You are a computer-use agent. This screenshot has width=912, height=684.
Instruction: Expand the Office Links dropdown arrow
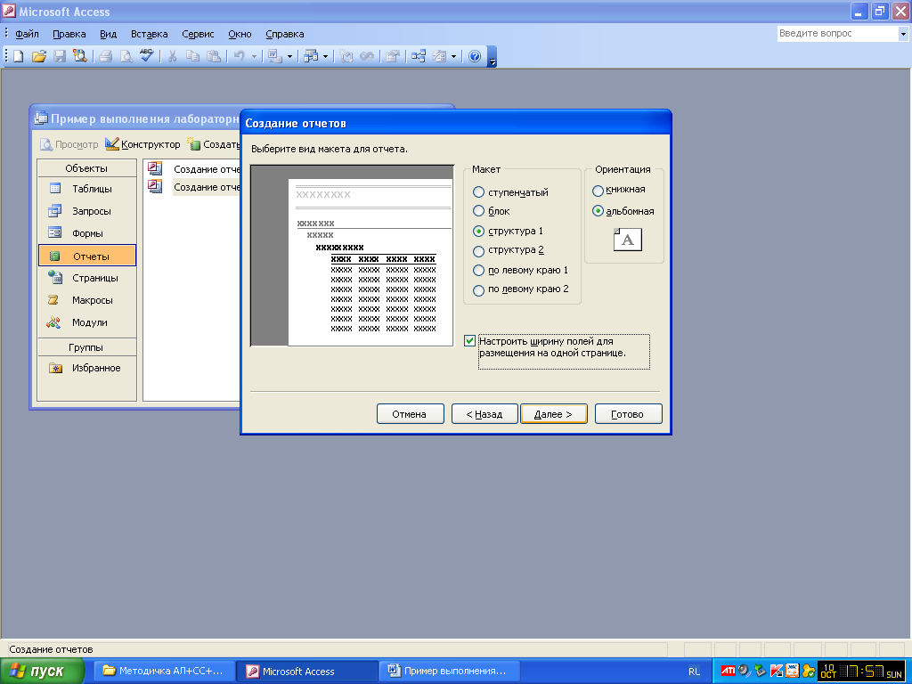pyautogui.click(x=289, y=56)
